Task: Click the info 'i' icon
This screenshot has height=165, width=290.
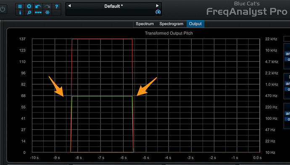Action: coord(20,12)
